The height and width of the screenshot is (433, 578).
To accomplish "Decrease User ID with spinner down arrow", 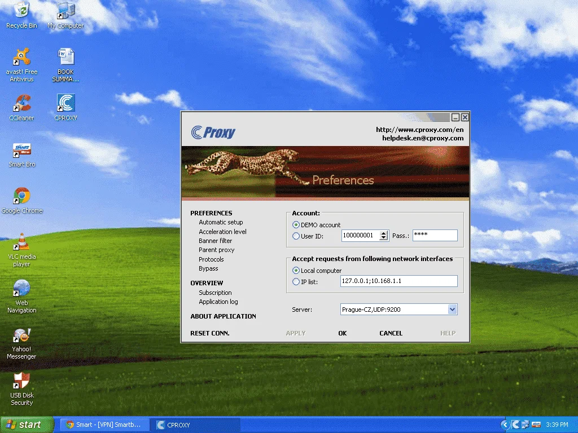I will (x=384, y=238).
